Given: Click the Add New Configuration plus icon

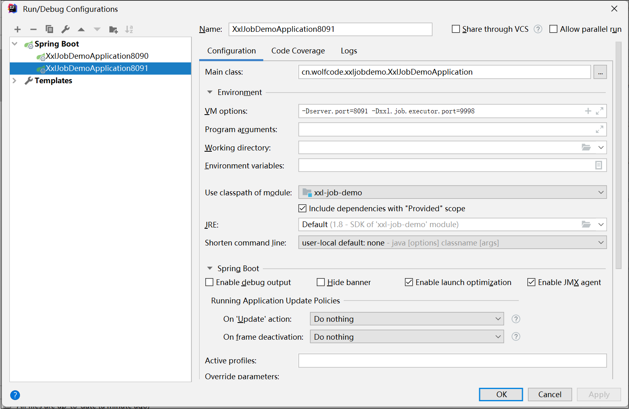Looking at the screenshot, I should point(18,29).
